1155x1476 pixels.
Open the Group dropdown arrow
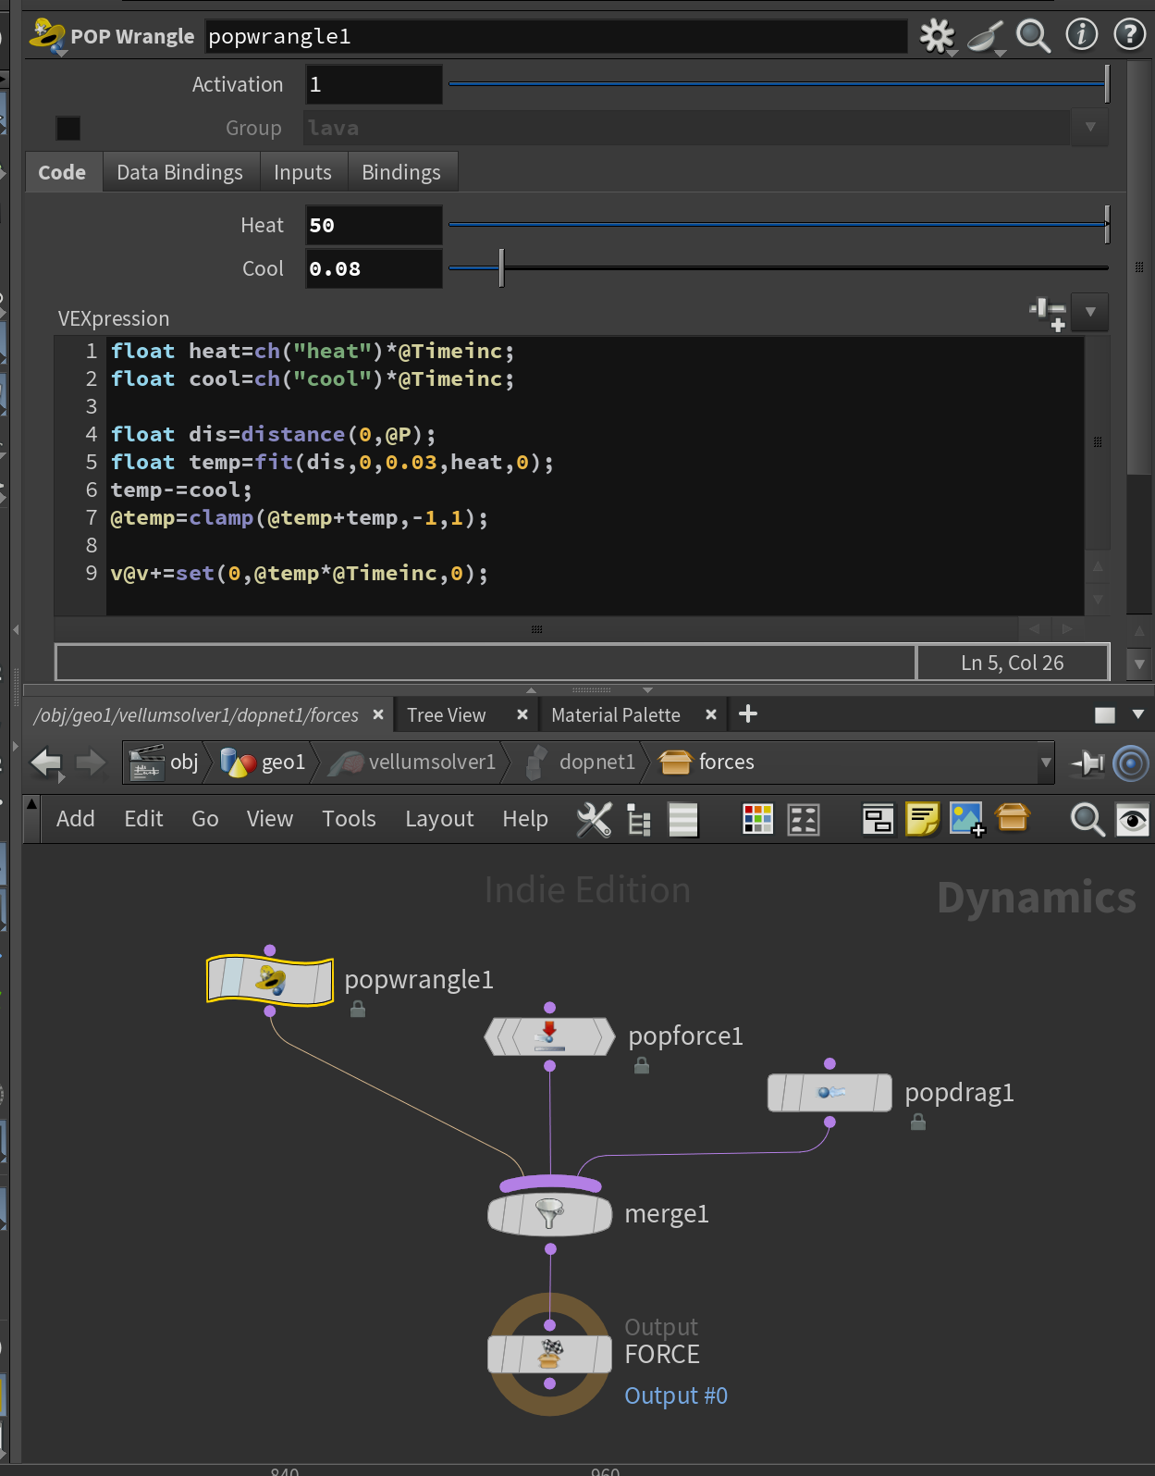(1090, 127)
